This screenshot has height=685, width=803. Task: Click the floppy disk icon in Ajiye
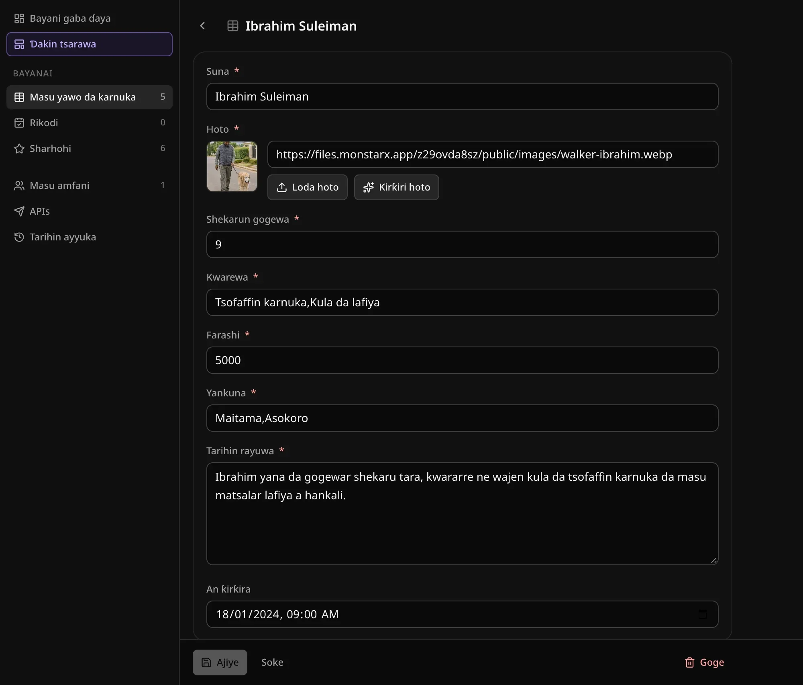206,662
